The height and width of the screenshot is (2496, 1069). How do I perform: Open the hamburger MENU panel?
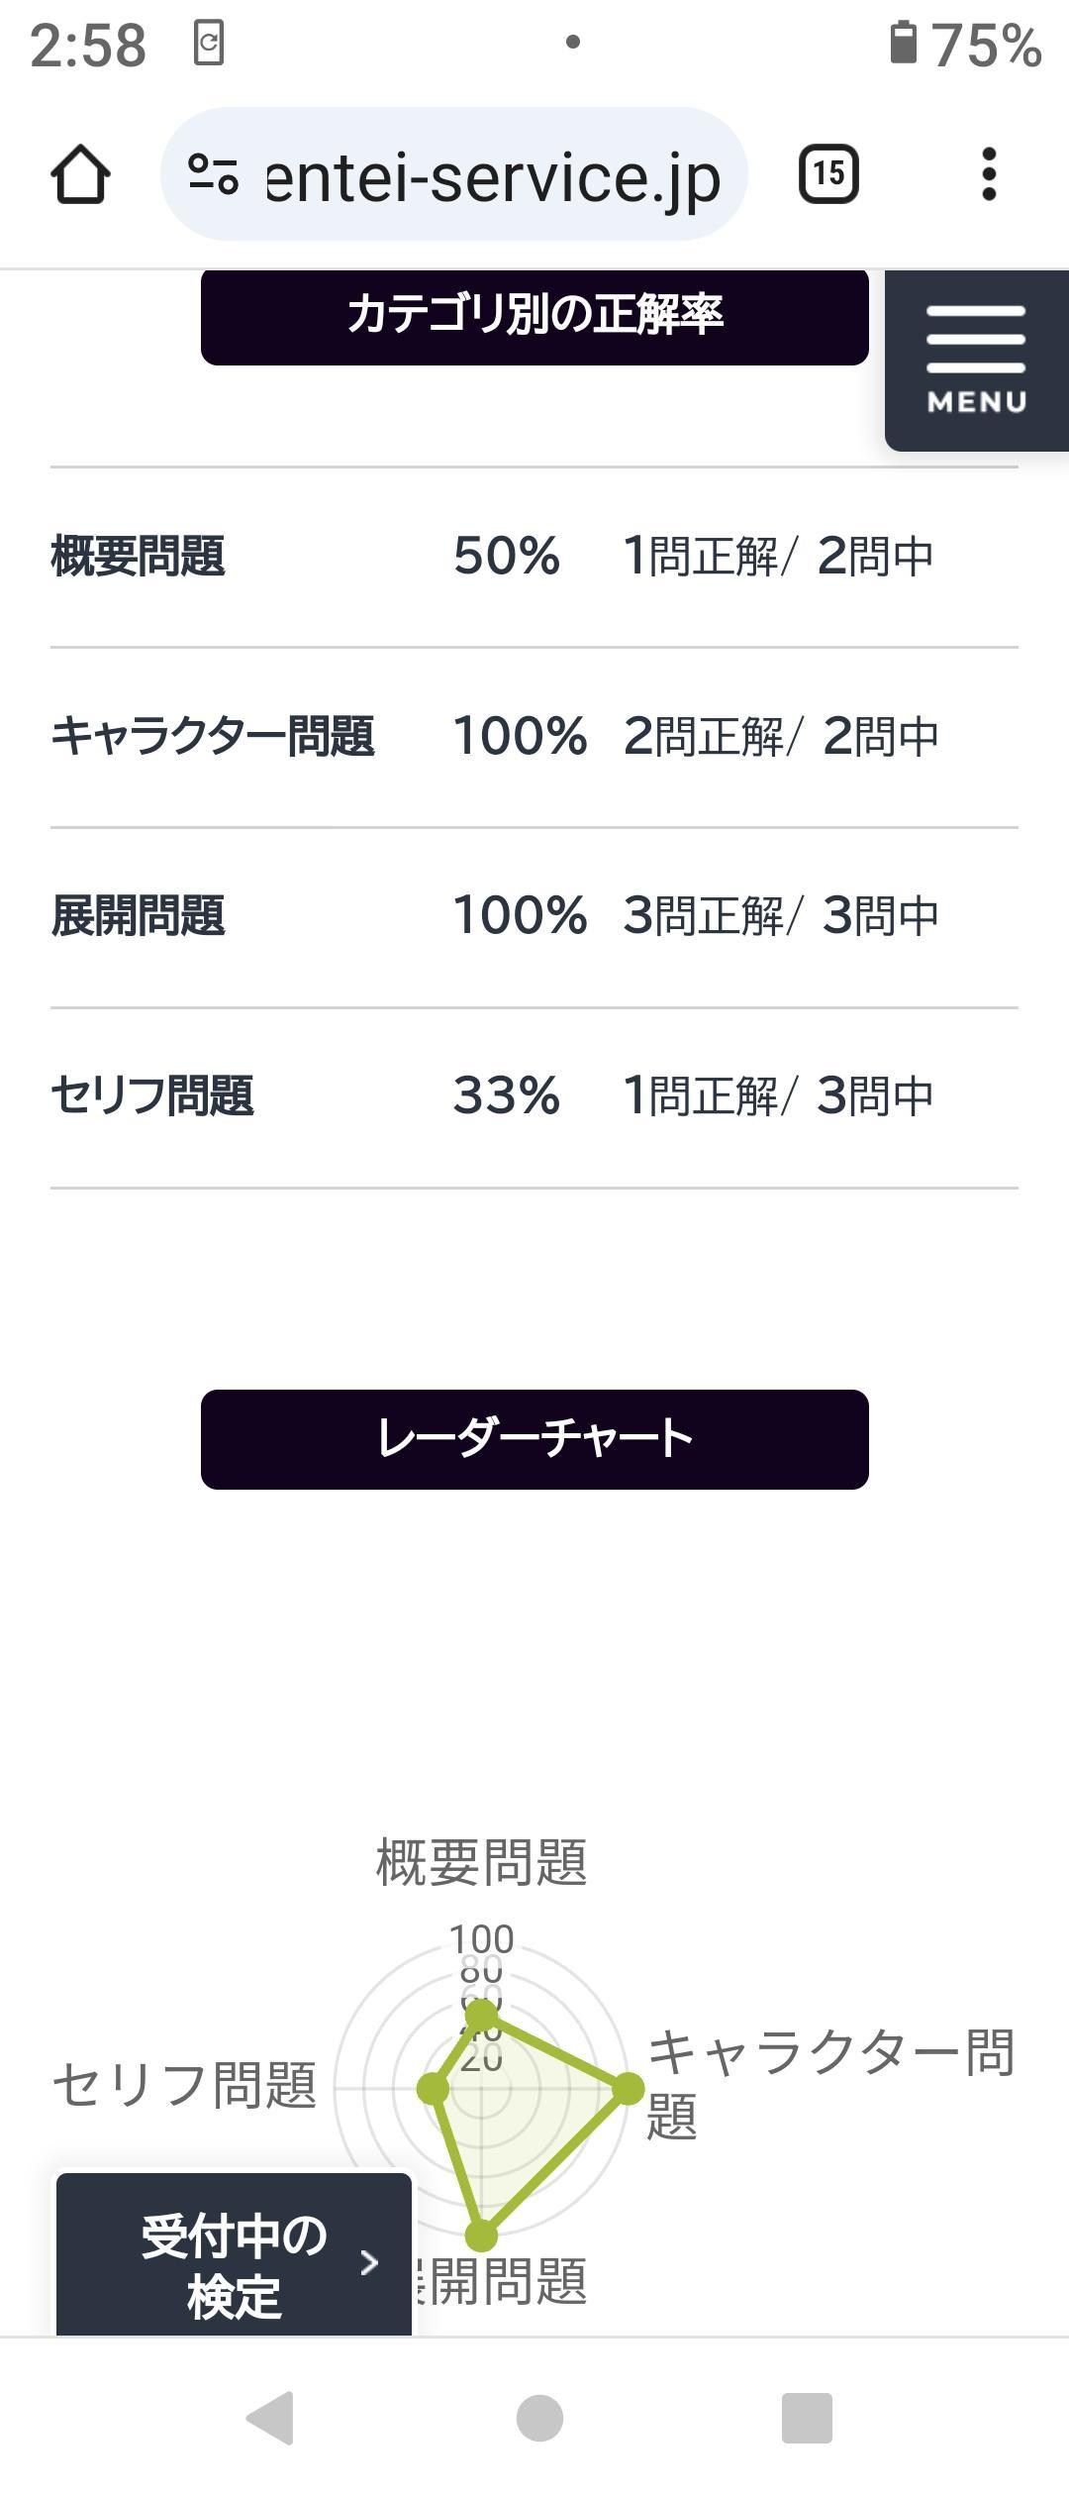pos(977,360)
